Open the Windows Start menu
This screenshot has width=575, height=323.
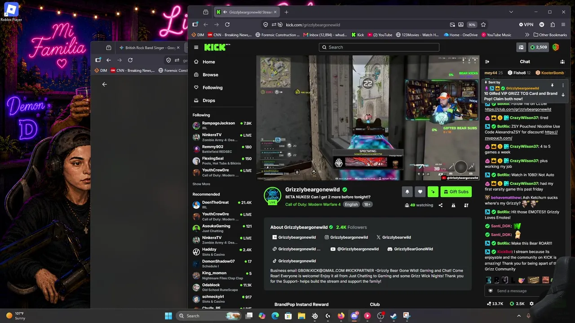point(168,316)
